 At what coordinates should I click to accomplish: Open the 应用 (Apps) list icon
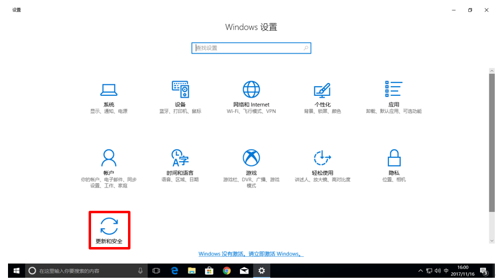click(x=394, y=88)
